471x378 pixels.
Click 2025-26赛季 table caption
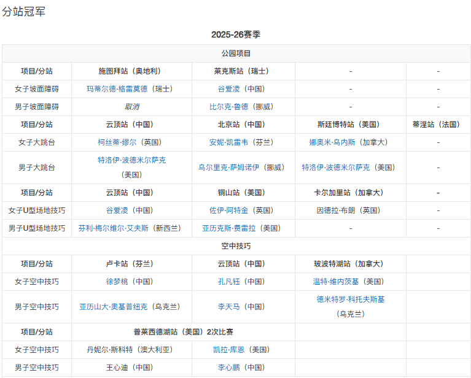[236, 34]
